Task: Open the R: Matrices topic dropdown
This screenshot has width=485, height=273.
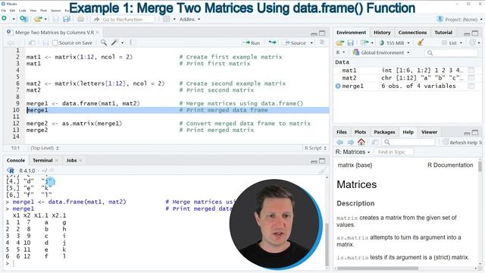Action: click(x=352, y=152)
